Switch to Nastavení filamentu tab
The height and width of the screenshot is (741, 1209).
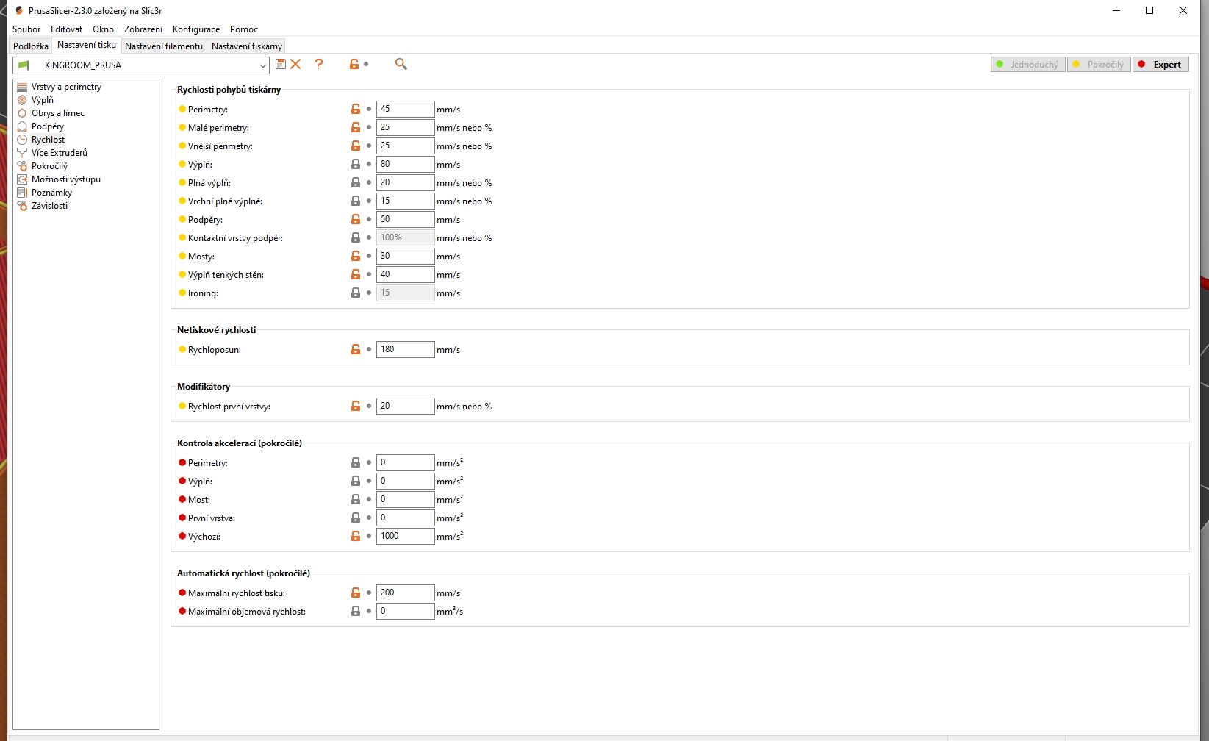[x=164, y=46]
